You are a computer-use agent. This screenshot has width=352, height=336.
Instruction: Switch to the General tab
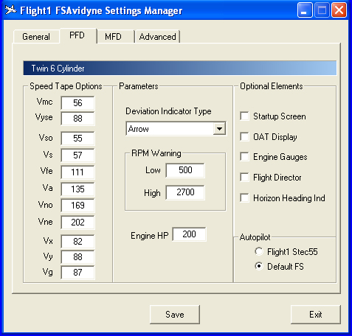click(36, 37)
